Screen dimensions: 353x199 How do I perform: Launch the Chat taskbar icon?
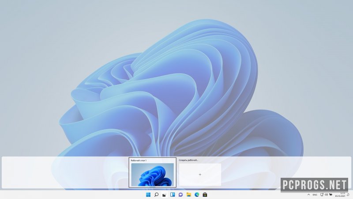[180, 195]
